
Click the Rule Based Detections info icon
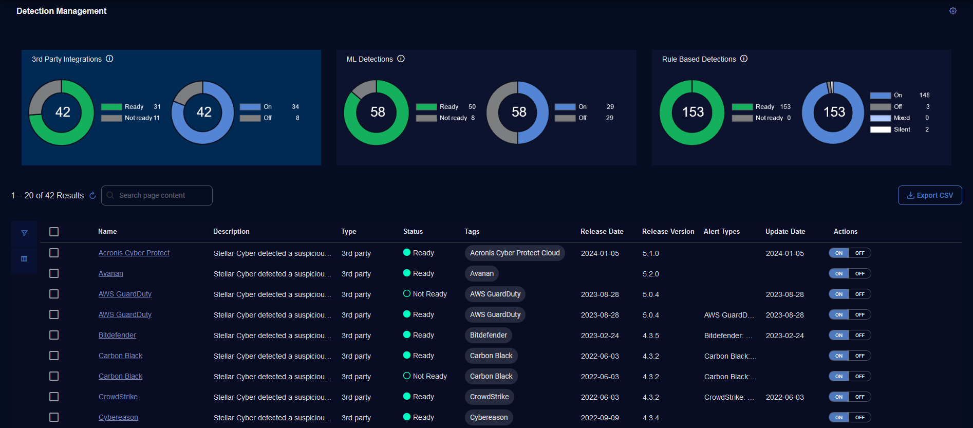743,59
